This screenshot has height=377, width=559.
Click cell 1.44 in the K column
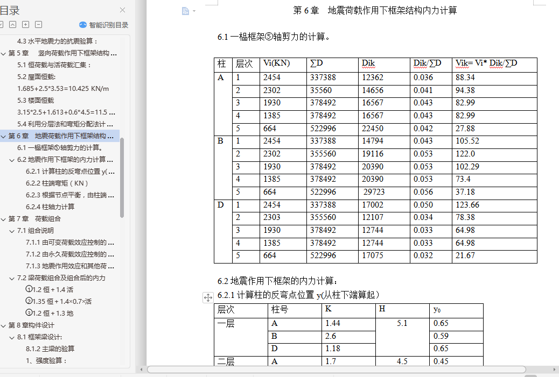[x=348, y=324]
